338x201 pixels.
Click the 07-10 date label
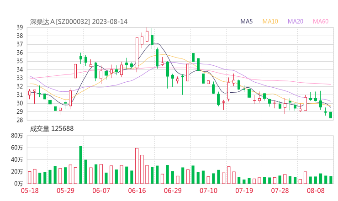coord(208,190)
